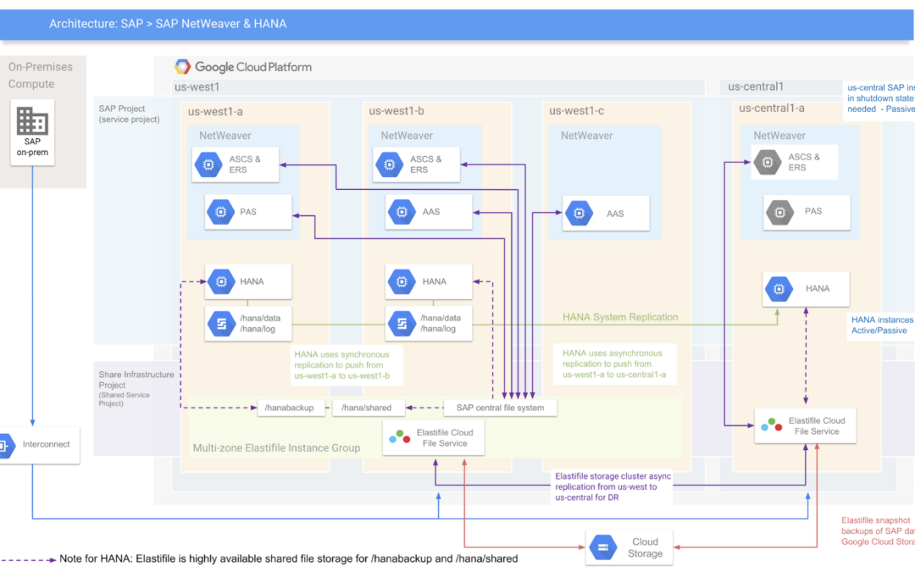Viewport: 915px width, 572px height.
Task: Click the us-west1 region label
Action: click(x=197, y=87)
